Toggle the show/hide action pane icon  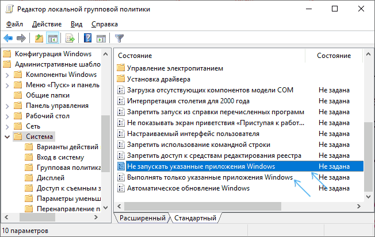[101, 38]
